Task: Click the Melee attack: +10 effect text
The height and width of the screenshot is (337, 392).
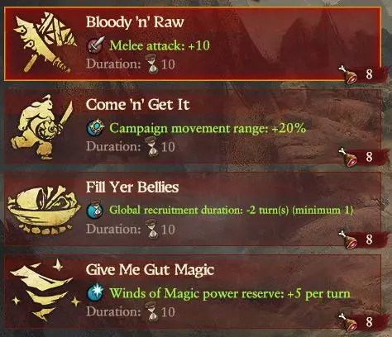Action: [160, 45]
